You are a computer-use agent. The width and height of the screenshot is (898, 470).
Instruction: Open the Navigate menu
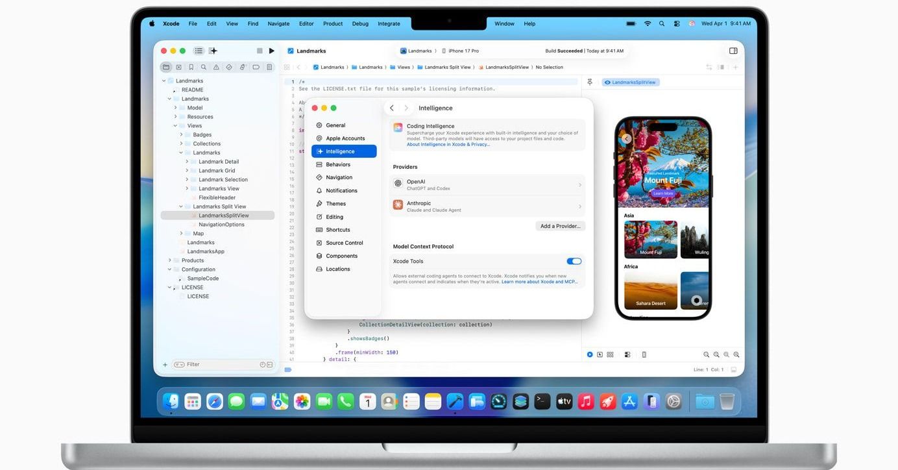click(278, 23)
